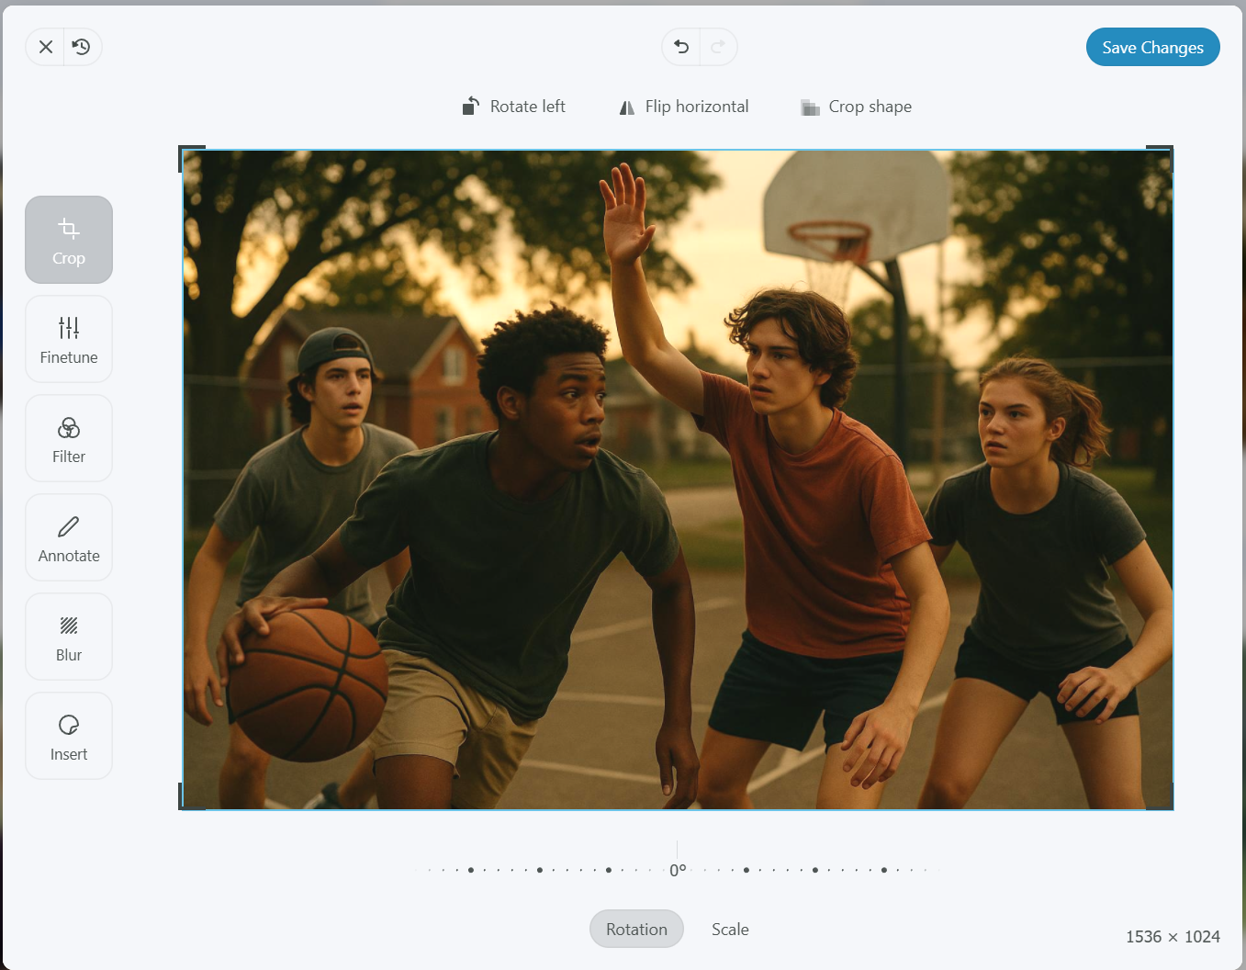Switch to the Scale tab
The image size is (1246, 970).
pyautogui.click(x=730, y=929)
